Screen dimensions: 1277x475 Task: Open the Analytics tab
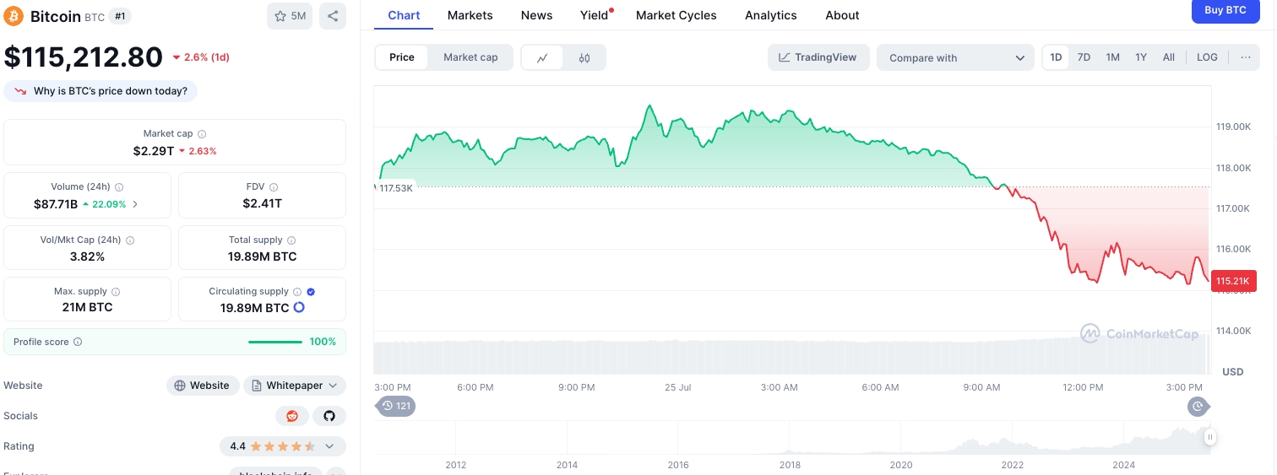click(x=770, y=15)
